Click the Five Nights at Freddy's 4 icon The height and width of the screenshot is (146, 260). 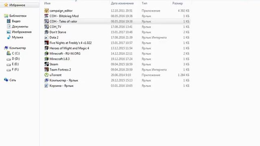(x=46, y=43)
